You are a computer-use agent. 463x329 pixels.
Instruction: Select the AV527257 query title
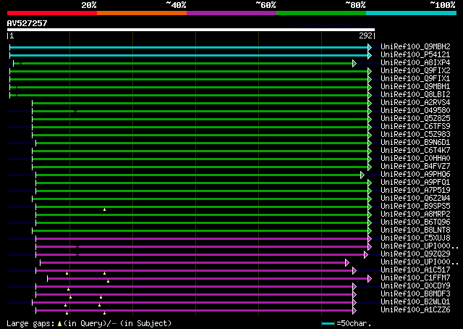tap(27, 23)
